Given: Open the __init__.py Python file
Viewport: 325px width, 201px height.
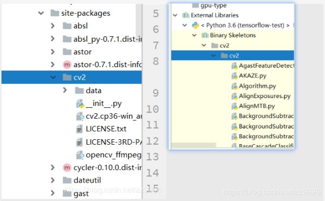Looking at the screenshot, I should coord(103,103).
